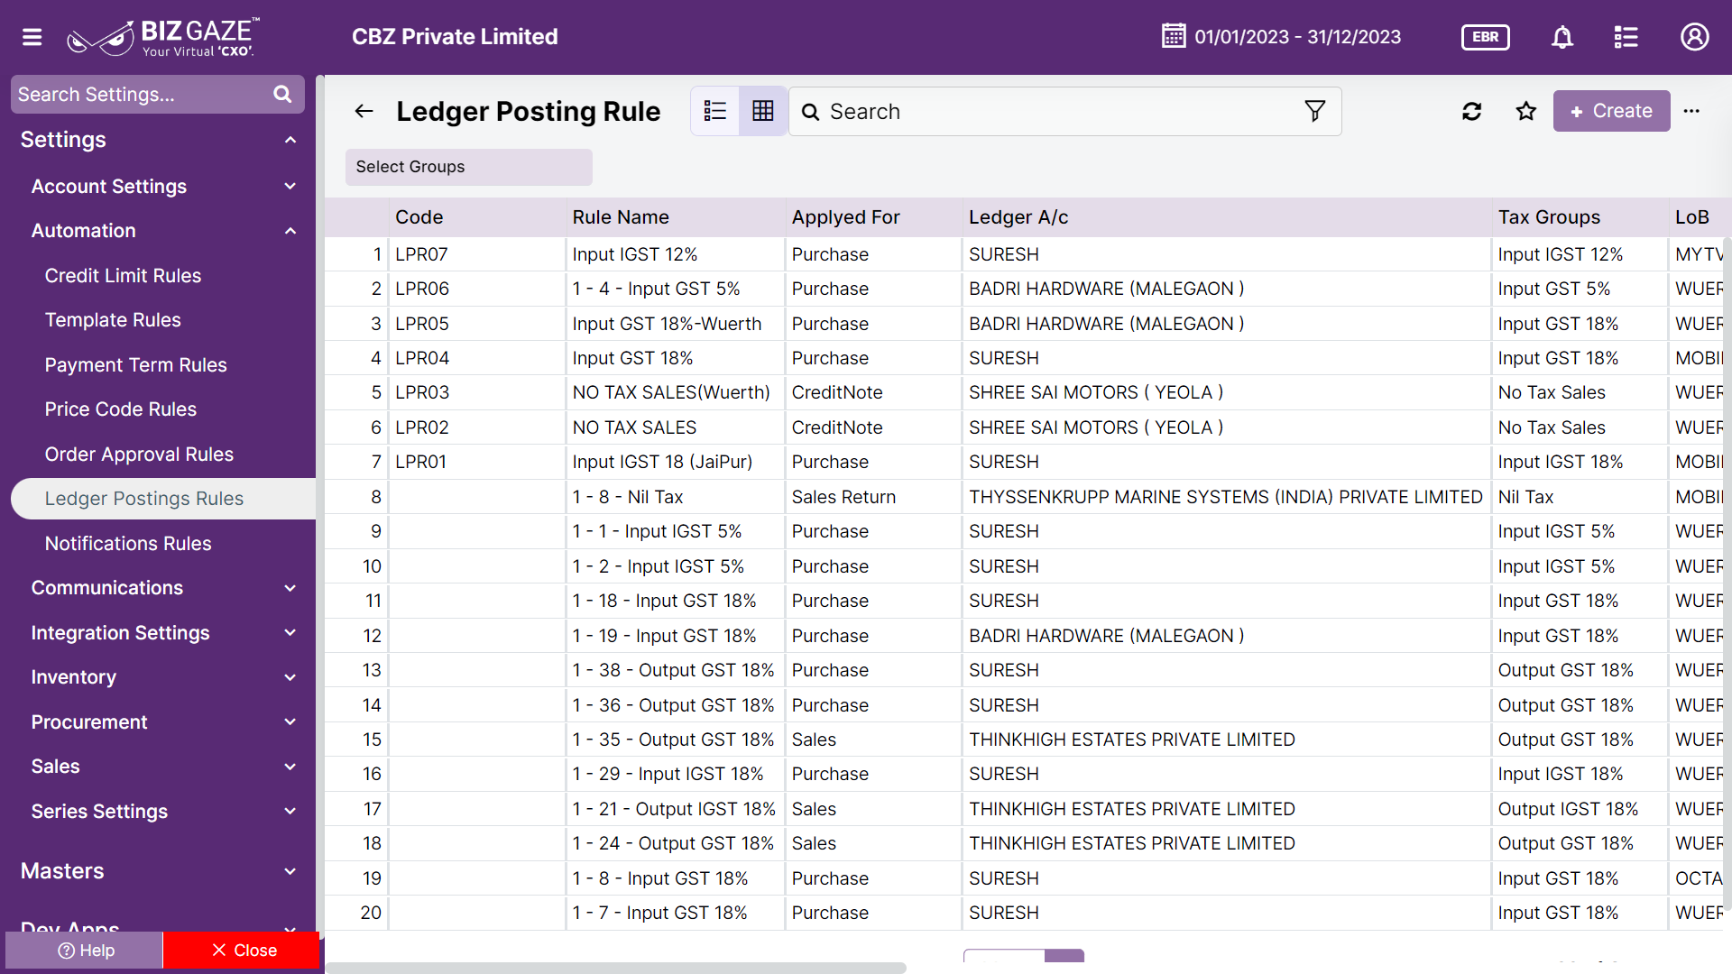Open Price Code Rules

tap(120, 409)
